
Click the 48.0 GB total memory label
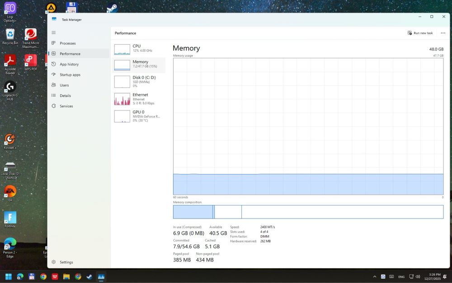pos(436,49)
